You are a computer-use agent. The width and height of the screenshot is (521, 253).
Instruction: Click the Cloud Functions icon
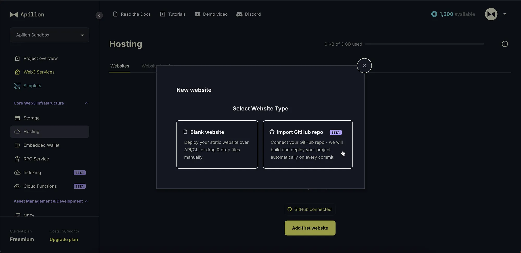17,186
